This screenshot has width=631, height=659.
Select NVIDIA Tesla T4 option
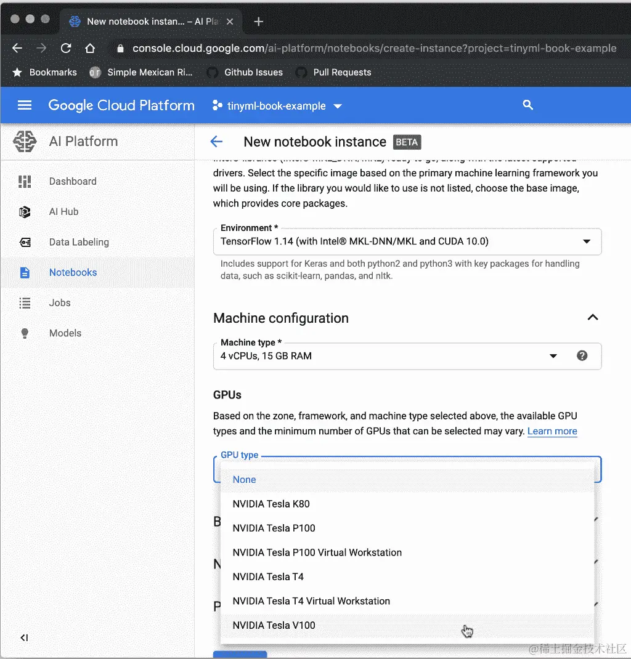coord(407,577)
